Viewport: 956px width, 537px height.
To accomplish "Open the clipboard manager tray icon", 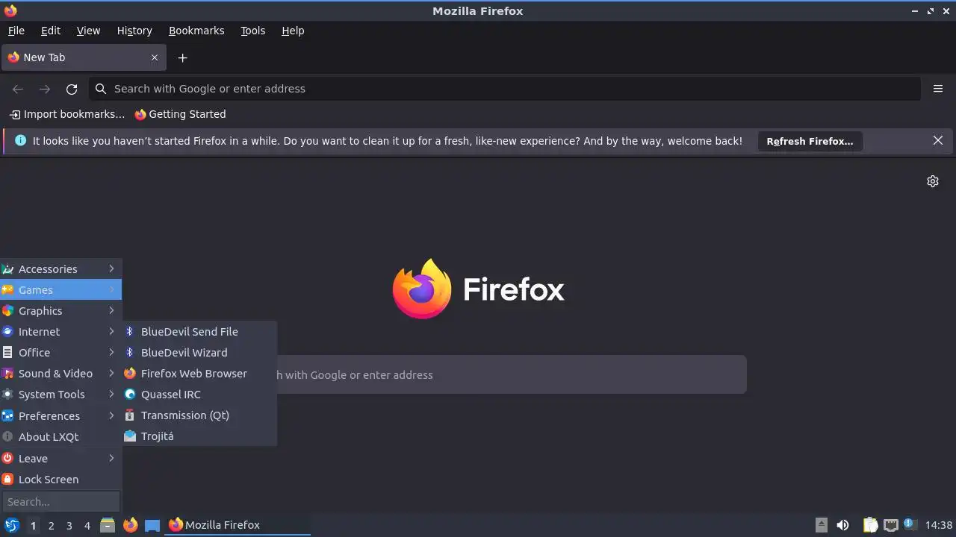I will point(870,525).
